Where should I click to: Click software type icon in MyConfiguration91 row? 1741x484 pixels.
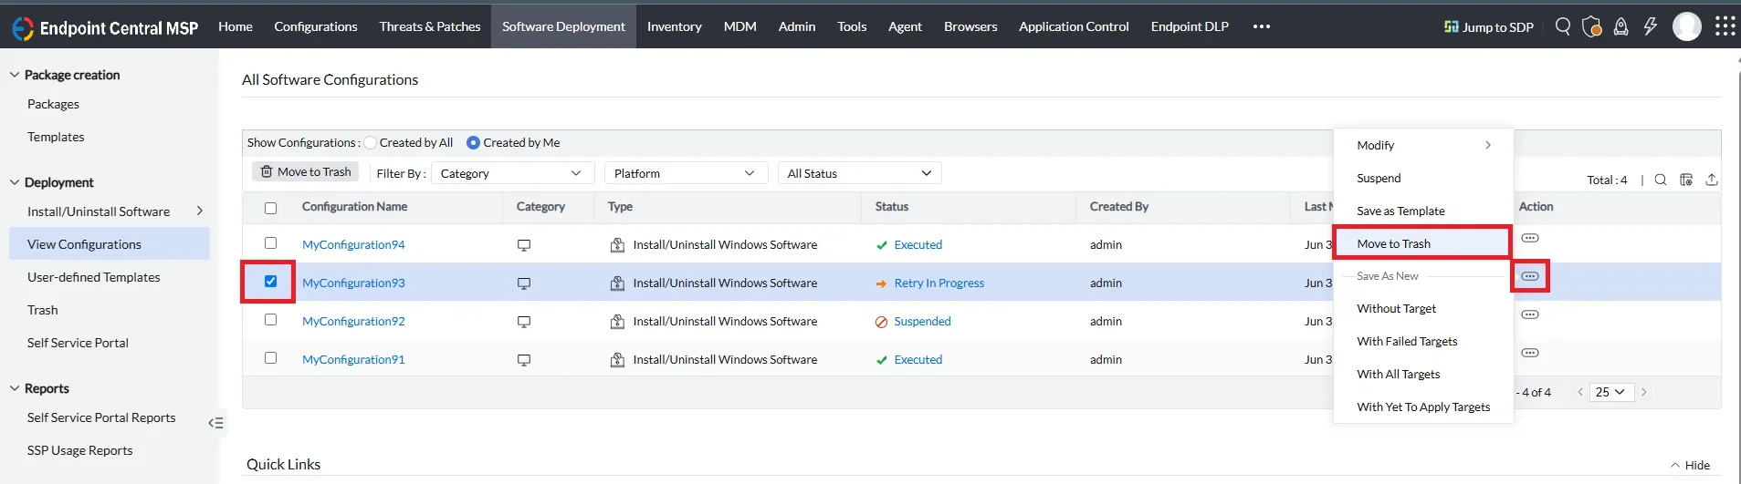[x=617, y=360]
